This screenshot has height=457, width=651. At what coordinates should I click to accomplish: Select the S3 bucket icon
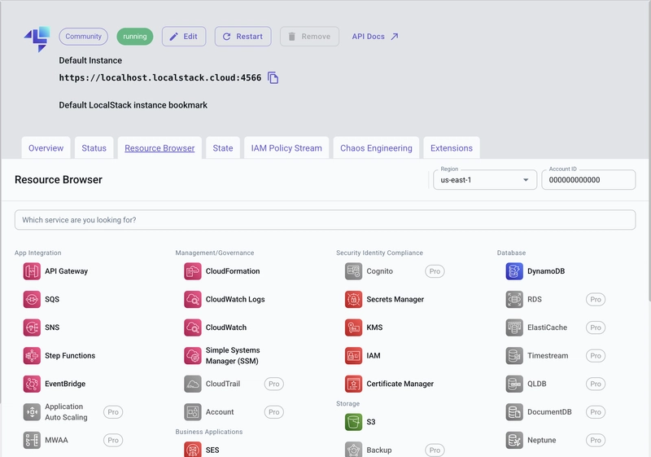point(354,422)
